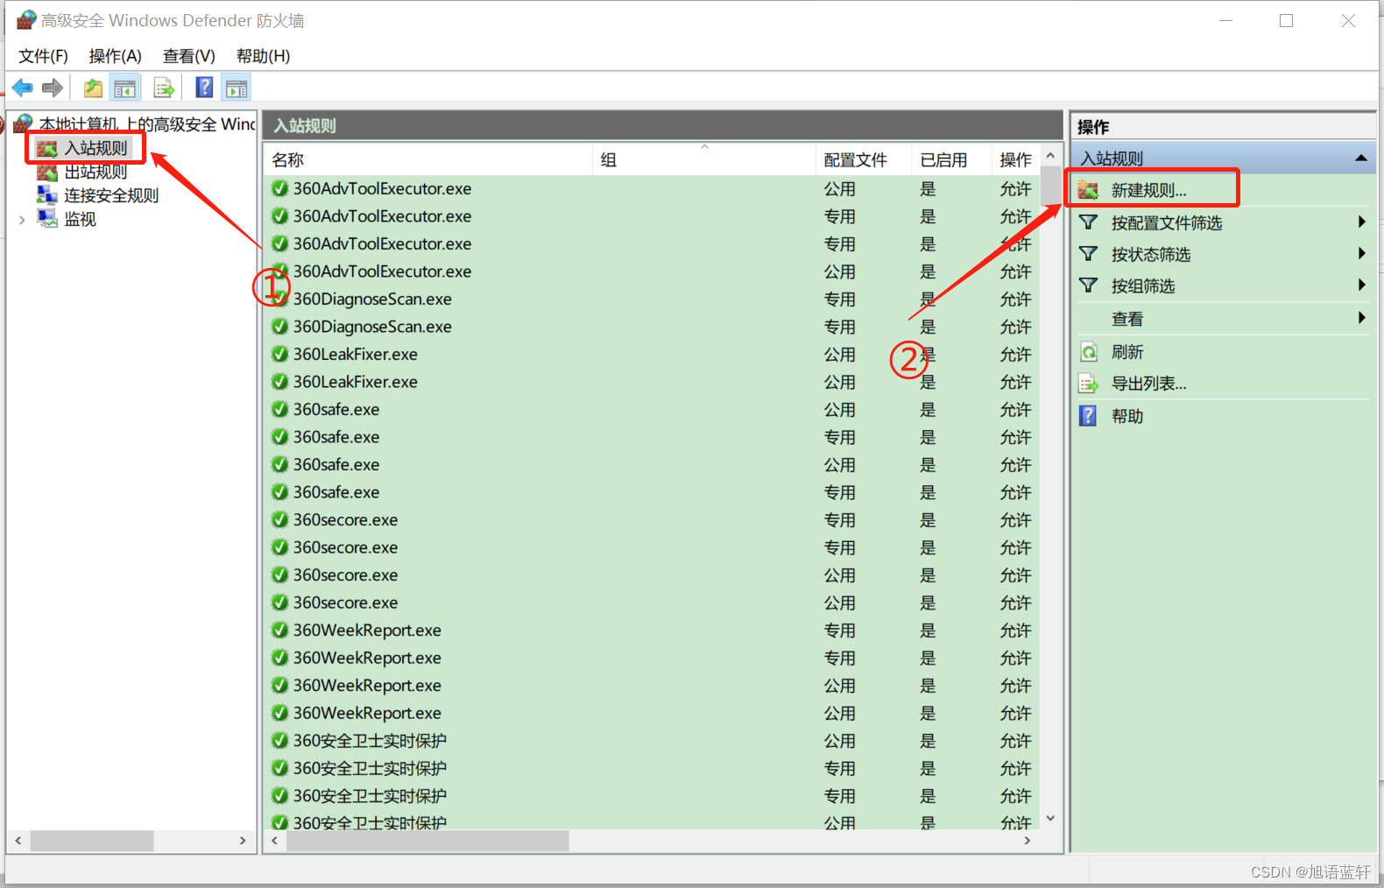This screenshot has height=888, width=1384.
Task: Toggle the Show/Hide action pane icon
Action: pos(237,88)
